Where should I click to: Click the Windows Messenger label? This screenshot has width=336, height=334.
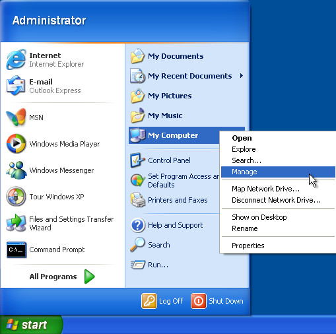tap(61, 170)
